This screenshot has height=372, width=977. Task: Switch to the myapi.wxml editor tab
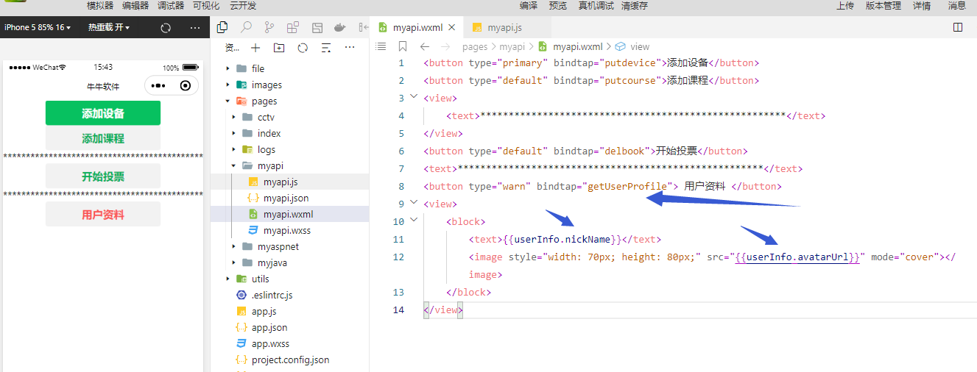tap(417, 28)
